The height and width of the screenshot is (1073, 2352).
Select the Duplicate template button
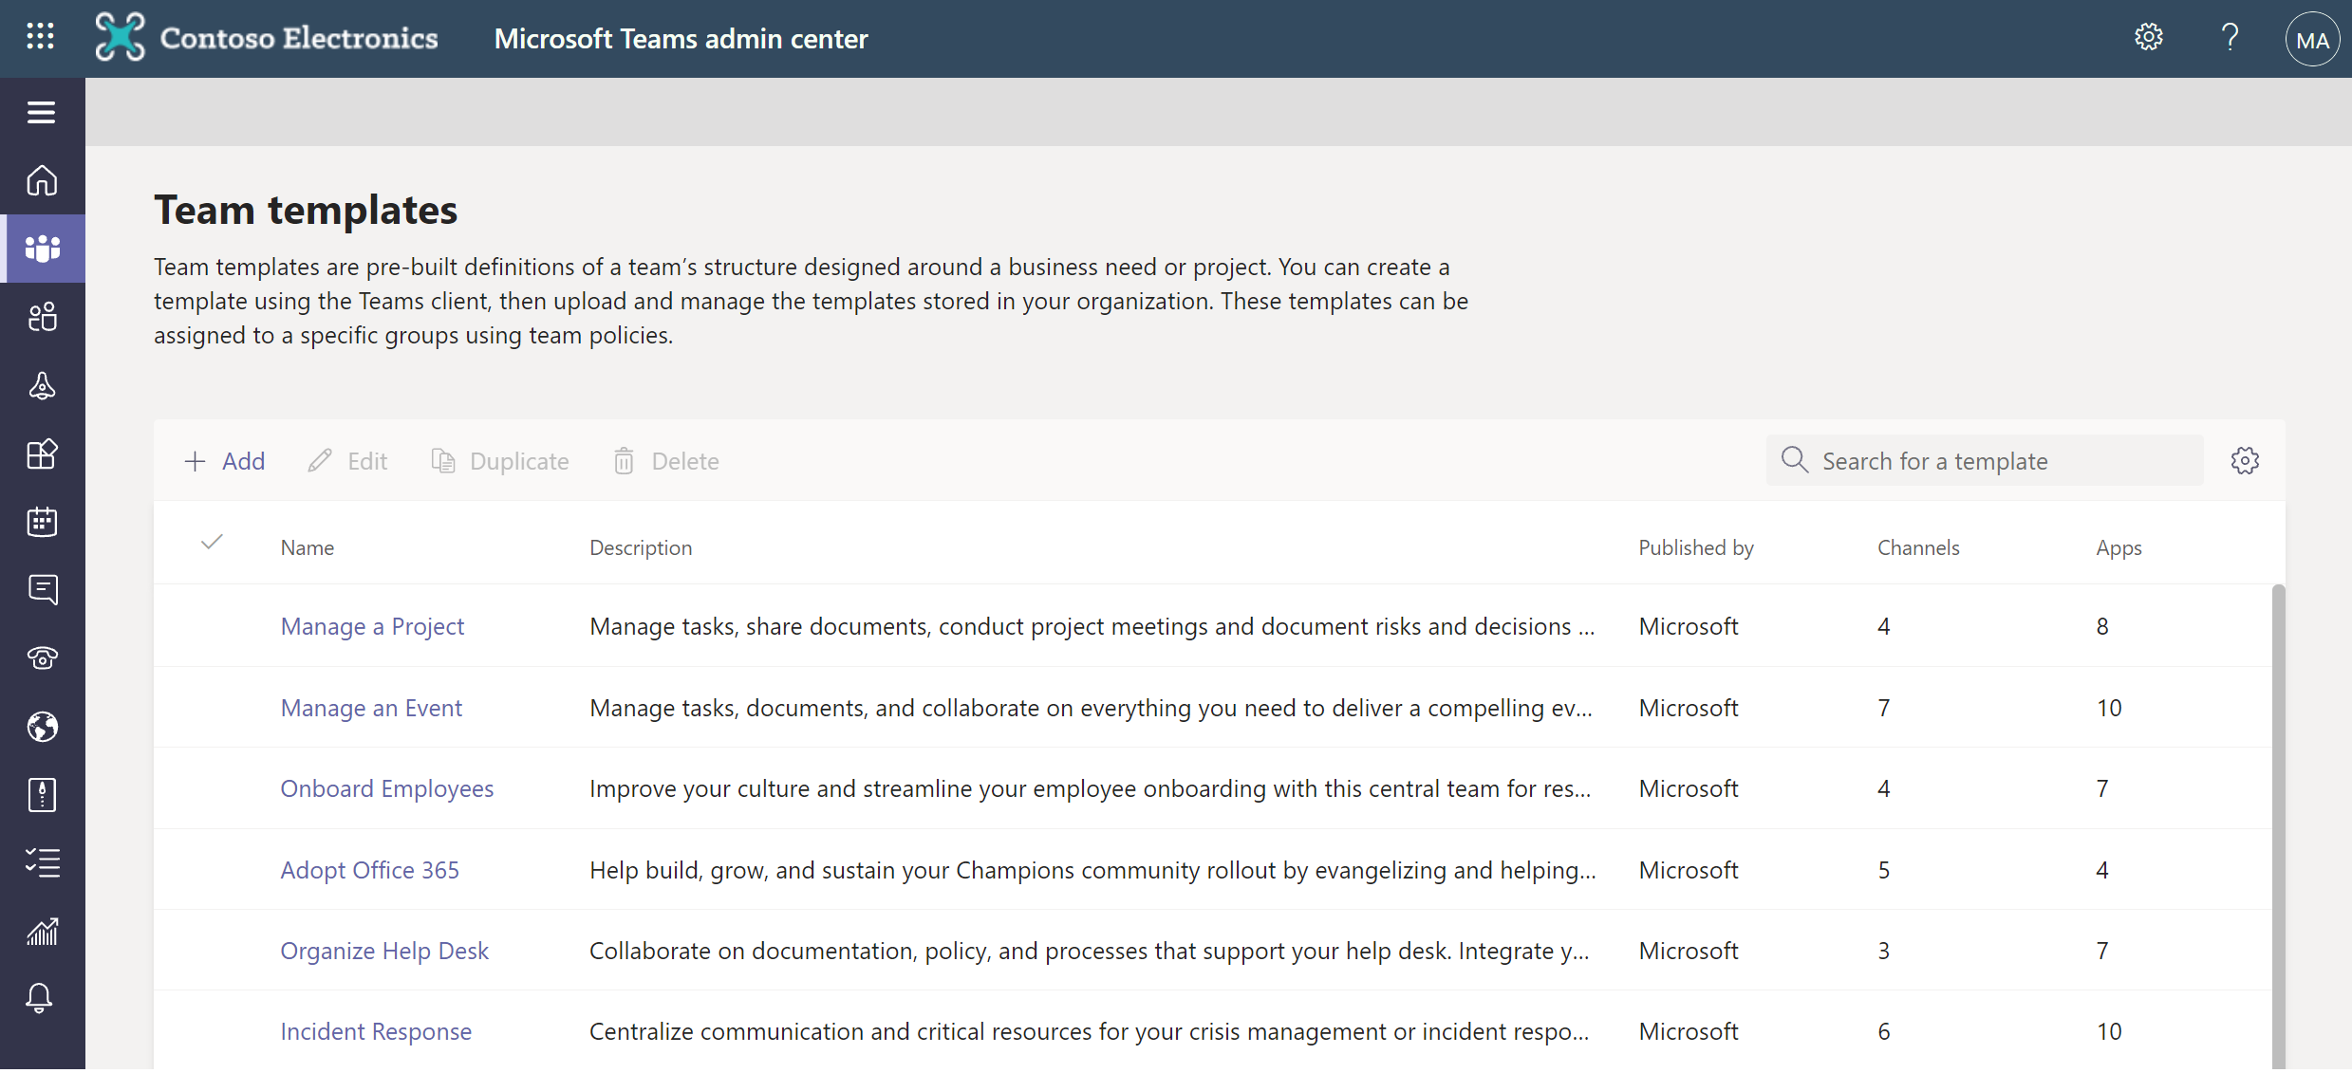coord(501,460)
